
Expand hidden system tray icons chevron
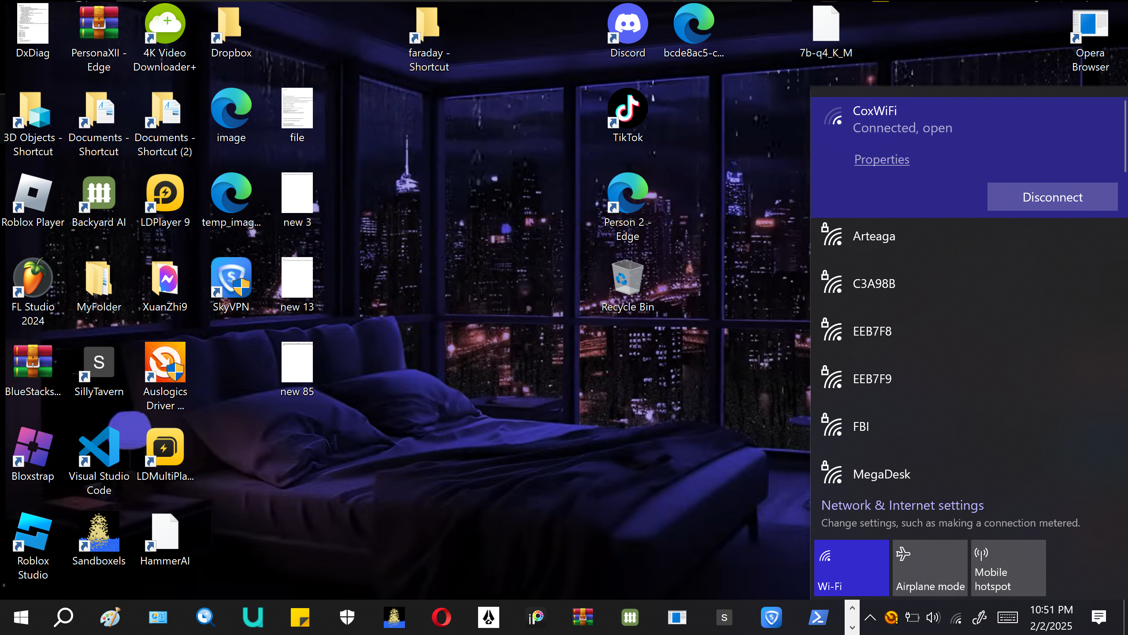coord(870,617)
